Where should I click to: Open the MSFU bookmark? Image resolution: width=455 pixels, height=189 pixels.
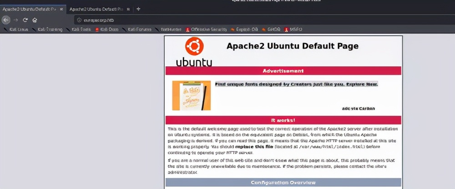click(293, 29)
